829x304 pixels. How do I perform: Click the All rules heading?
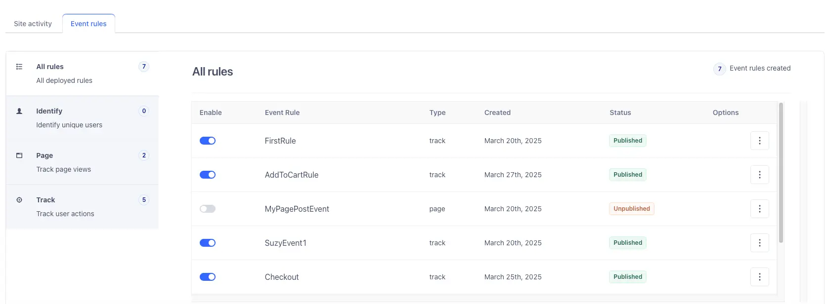[213, 72]
